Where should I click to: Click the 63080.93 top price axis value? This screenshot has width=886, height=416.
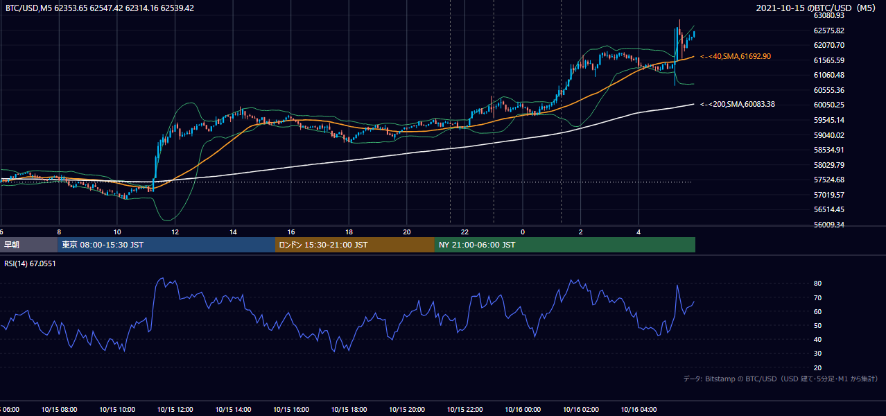coord(828,15)
